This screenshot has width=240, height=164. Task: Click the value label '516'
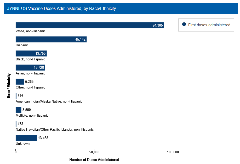tap(20, 96)
